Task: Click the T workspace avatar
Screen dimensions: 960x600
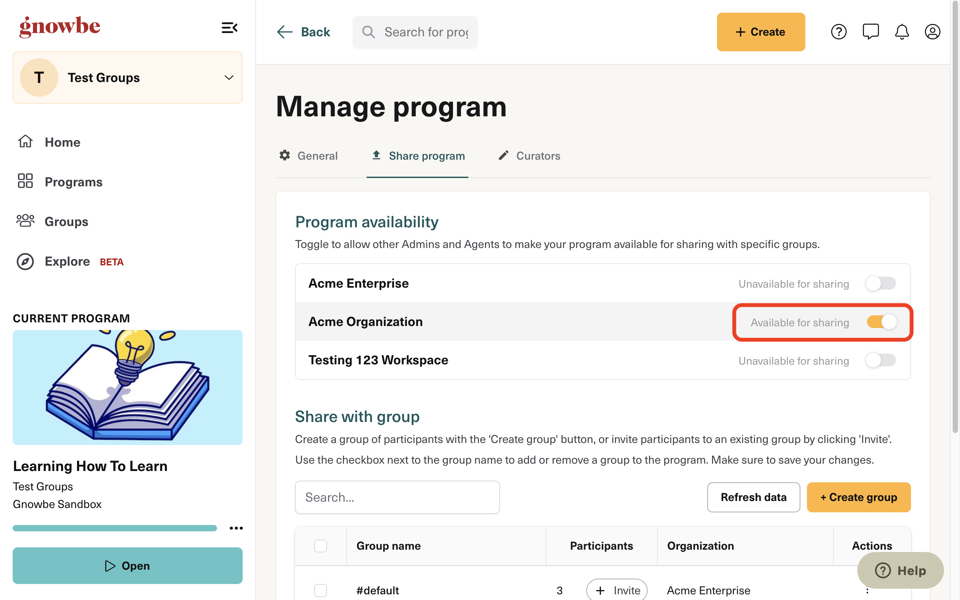Action: coord(39,77)
